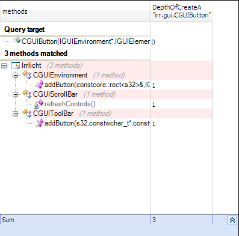239x236 pixels.
Task: Collapse the CGUIScrollBar class node
Action: (15, 94)
